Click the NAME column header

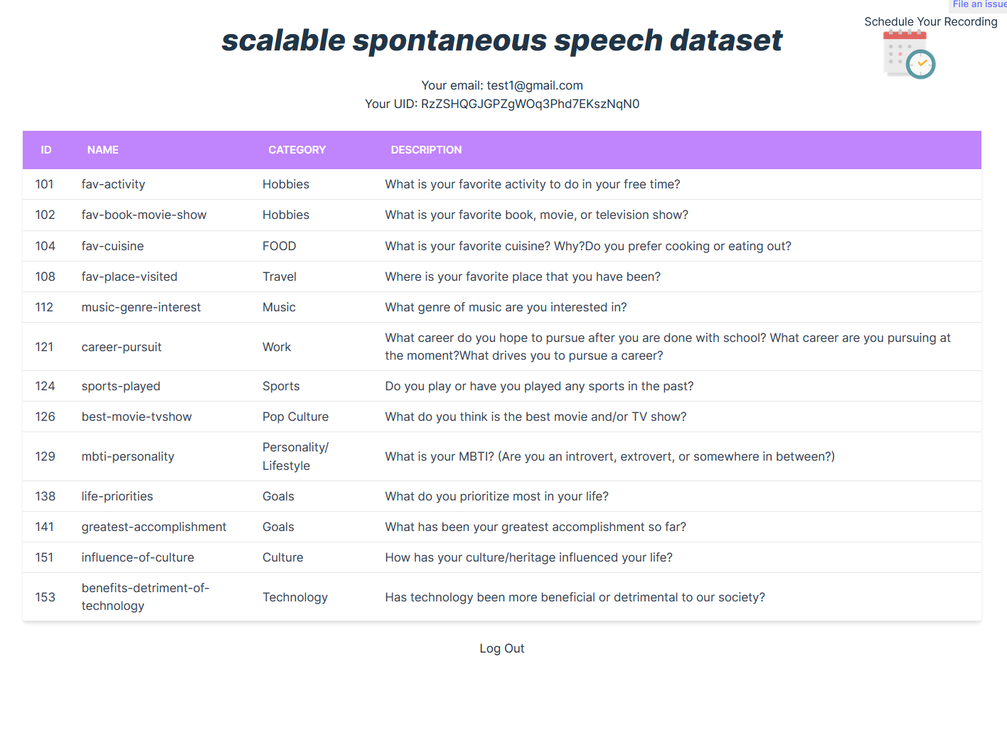pyautogui.click(x=103, y=150)
